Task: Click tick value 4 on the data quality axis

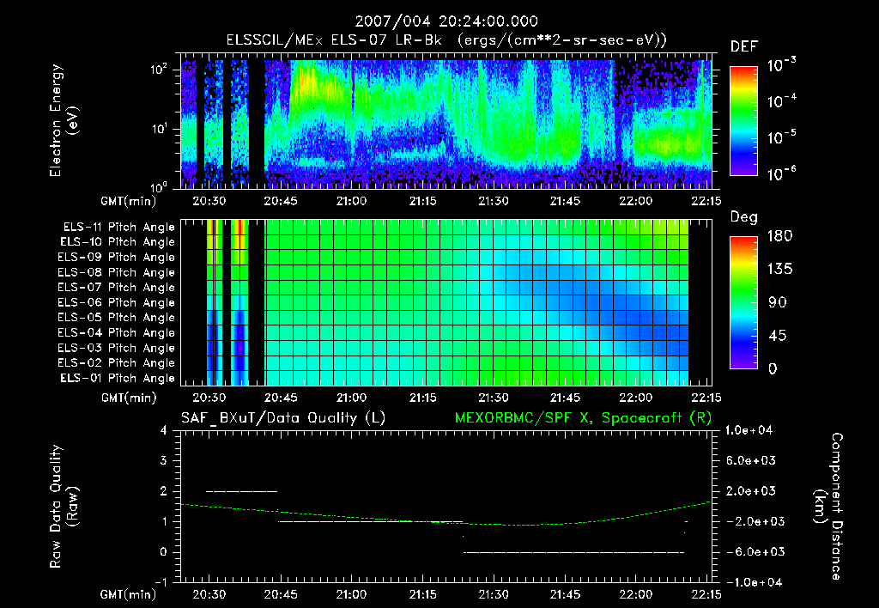Action: (x=164, y=430)
